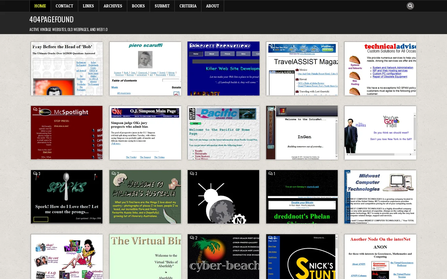Open the search magnifier icon
Image resolution: width=447 pixels, height=279 pixels.
[x=410, y=6]
